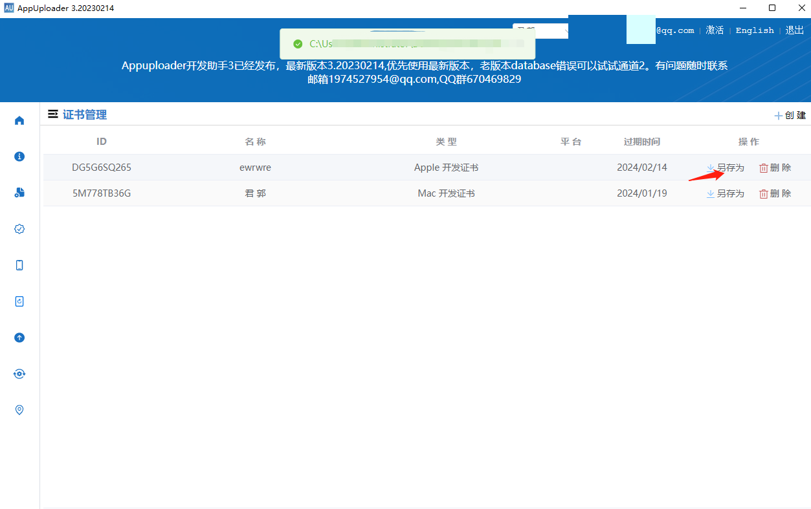Open the file-with-gear sidebar icon
This screenshot has width=811, height=509.
pos(19,193)
